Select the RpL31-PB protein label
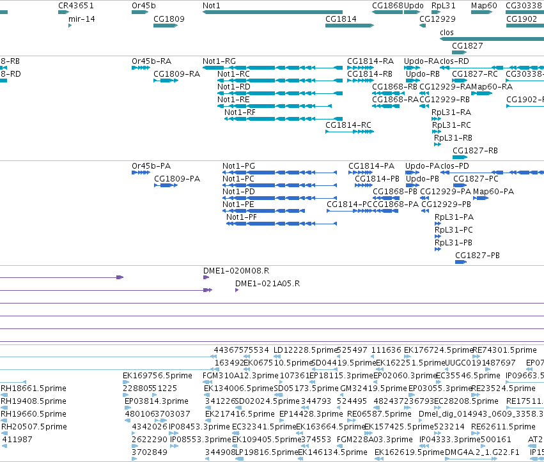Image resolution: width=544 pixels, height=462 pixels. point(453,242)
